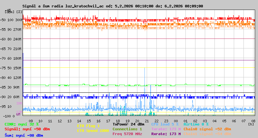Click the '15' hour label on time axis
Image resolution: width=258 pixels, height=138 pixels.
tap(89, 121)
